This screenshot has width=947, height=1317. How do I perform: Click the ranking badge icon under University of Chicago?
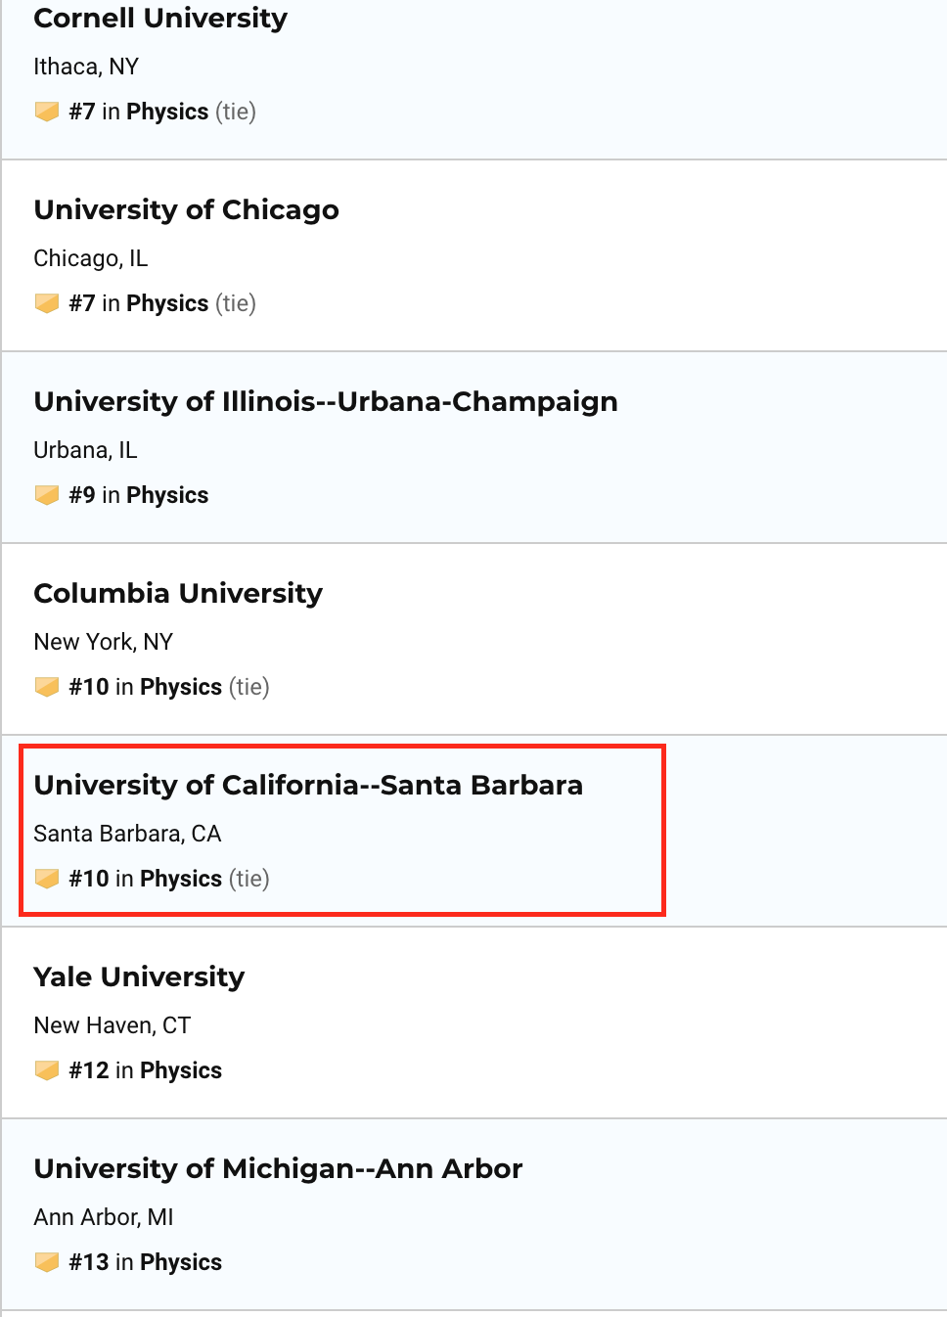(x=47, y=303)
